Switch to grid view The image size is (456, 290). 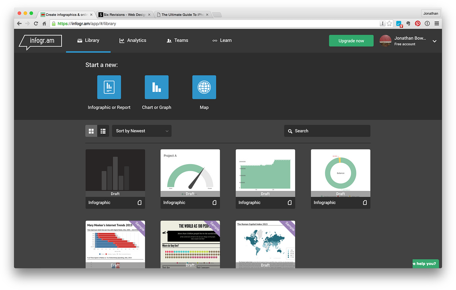(91, 131)
